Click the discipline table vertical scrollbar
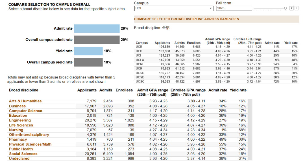The width and height of the screenshot is (305, 162). [250, 130]
